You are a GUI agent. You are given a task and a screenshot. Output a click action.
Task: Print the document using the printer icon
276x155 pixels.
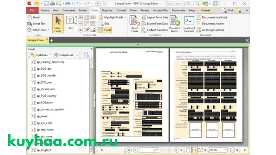[52, 4]
